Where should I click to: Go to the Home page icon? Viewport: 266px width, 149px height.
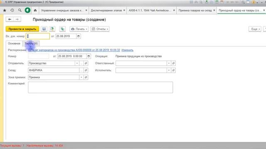point(35,10)
